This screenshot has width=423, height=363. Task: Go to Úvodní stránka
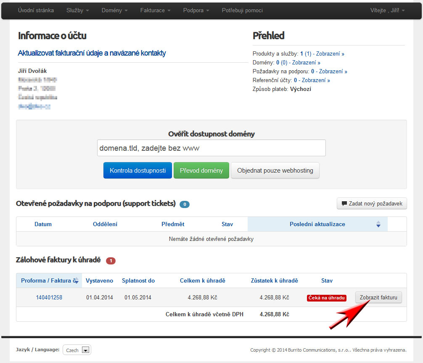36,11
